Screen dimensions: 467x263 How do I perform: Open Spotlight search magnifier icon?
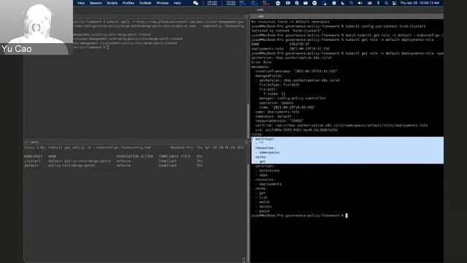[386, 3]
